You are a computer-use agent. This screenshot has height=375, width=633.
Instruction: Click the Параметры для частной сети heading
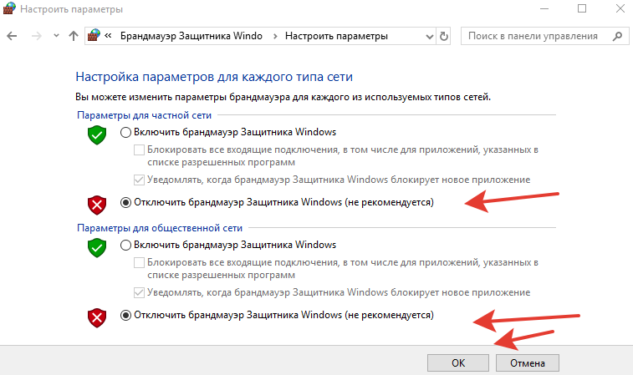(144, 115)
